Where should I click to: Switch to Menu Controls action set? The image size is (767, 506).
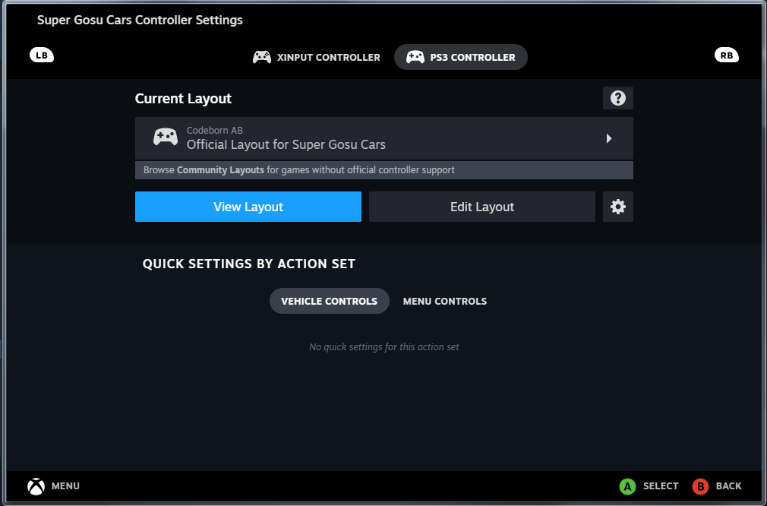[x=445, y=301]
